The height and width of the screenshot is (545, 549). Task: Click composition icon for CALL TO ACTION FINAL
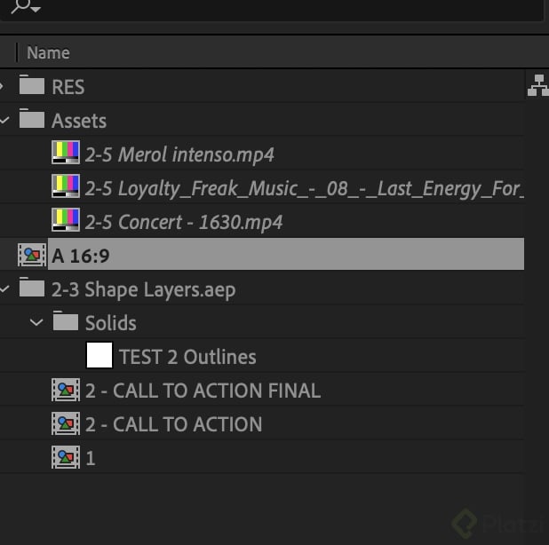click(66, 391)
